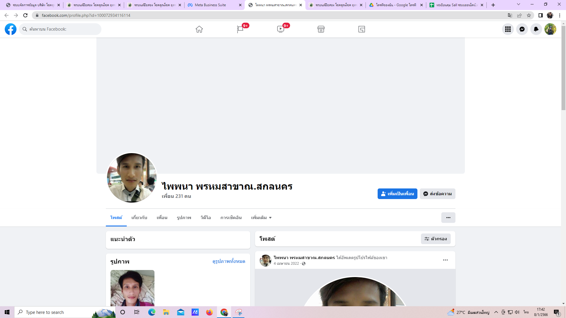Expand the เพิ่มเติม dropdown tab
This screenshot has width=566, height=318.
point(261,218)
